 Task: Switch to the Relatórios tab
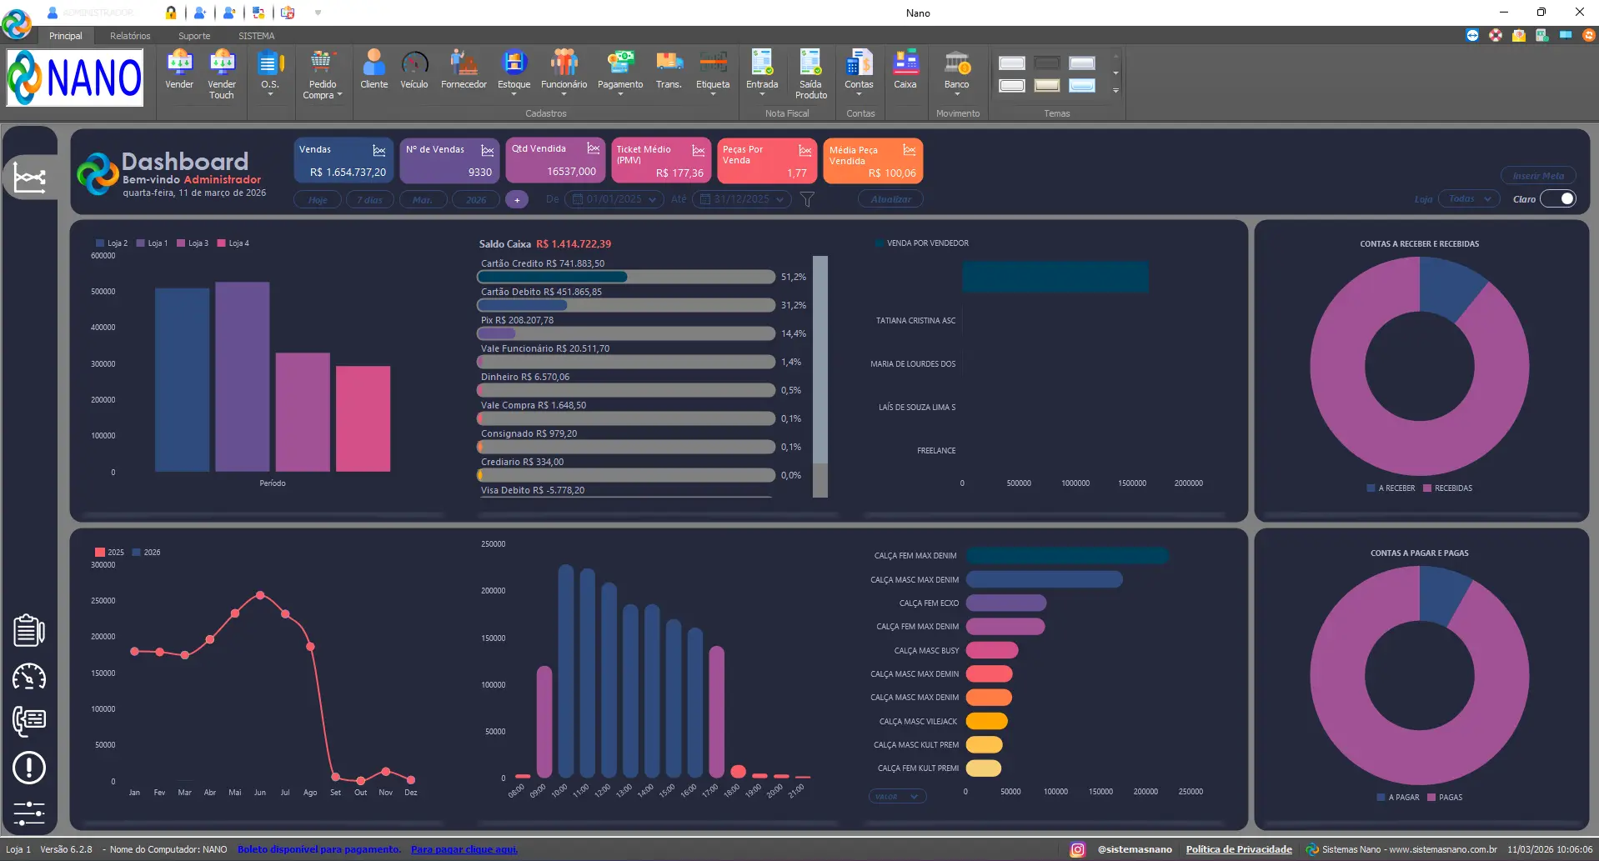click(x=130, y=36)
